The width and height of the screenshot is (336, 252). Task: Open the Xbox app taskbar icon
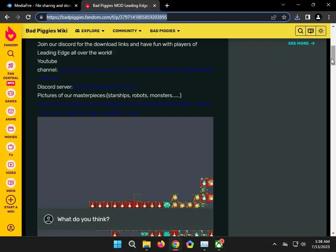click(x=219, y=244)
